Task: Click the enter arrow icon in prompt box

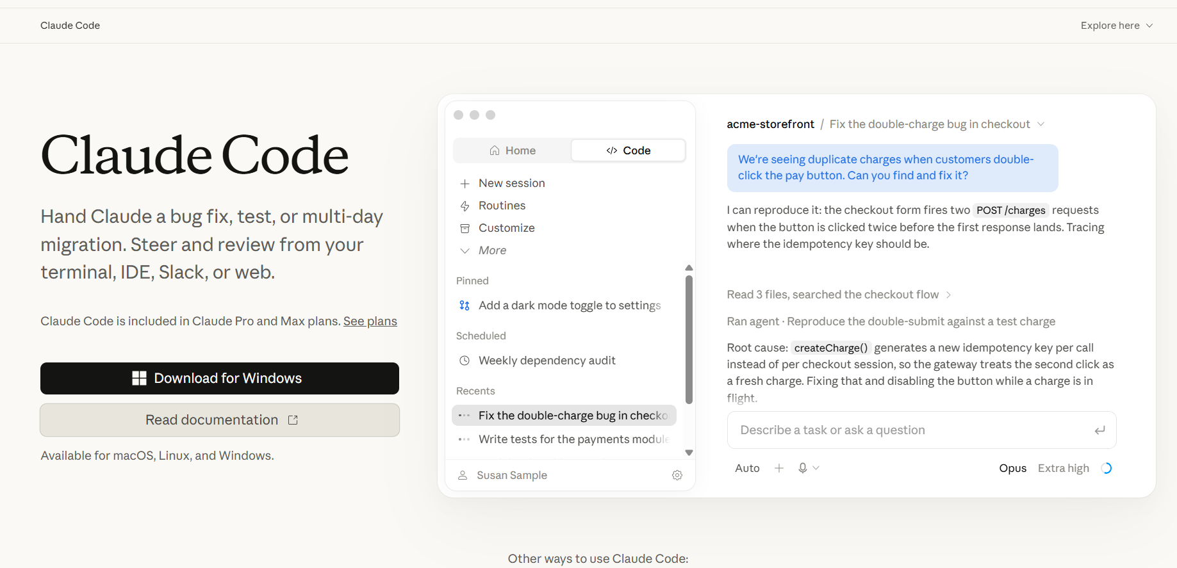Action: pyautogui.click(x=1099, y=430)
